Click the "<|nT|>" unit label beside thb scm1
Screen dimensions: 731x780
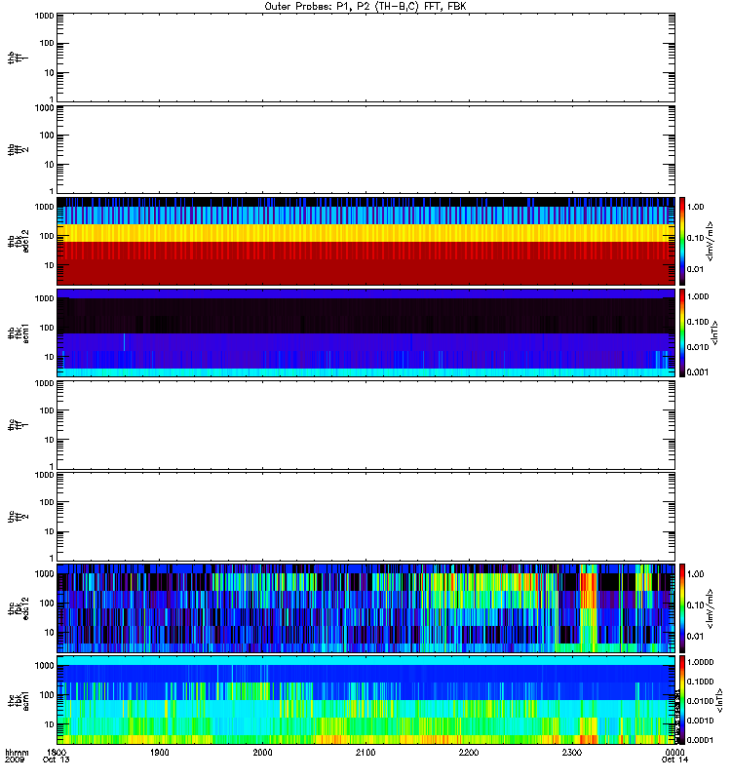715,332
